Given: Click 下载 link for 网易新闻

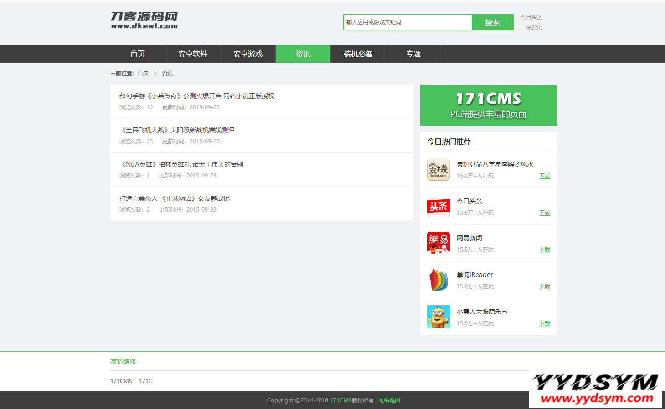Looking at the screenshot, I should 545,250.
